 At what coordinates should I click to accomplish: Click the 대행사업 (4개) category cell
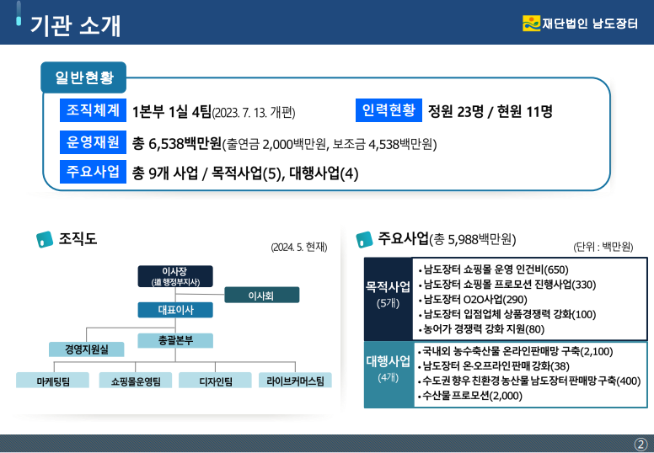pyautogui.click(x=389, y=375)
